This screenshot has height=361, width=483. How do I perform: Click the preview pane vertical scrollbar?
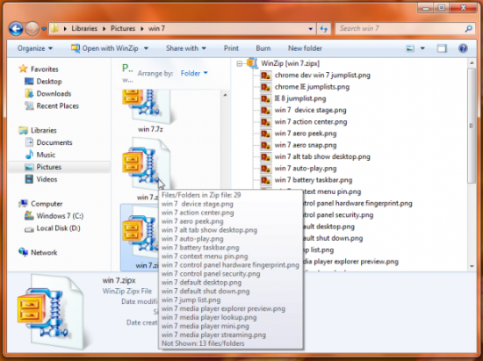pyautogui.click(x=472, y=164)
